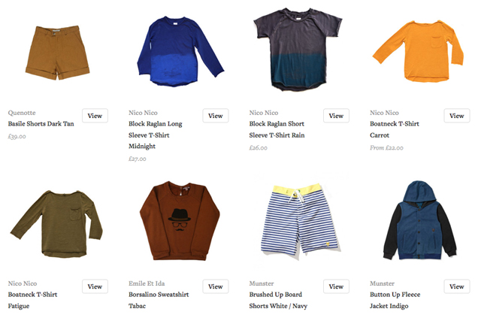Open the brown sweatshirt with hat and mustache

pyautogui.click(x=180, y=221)
